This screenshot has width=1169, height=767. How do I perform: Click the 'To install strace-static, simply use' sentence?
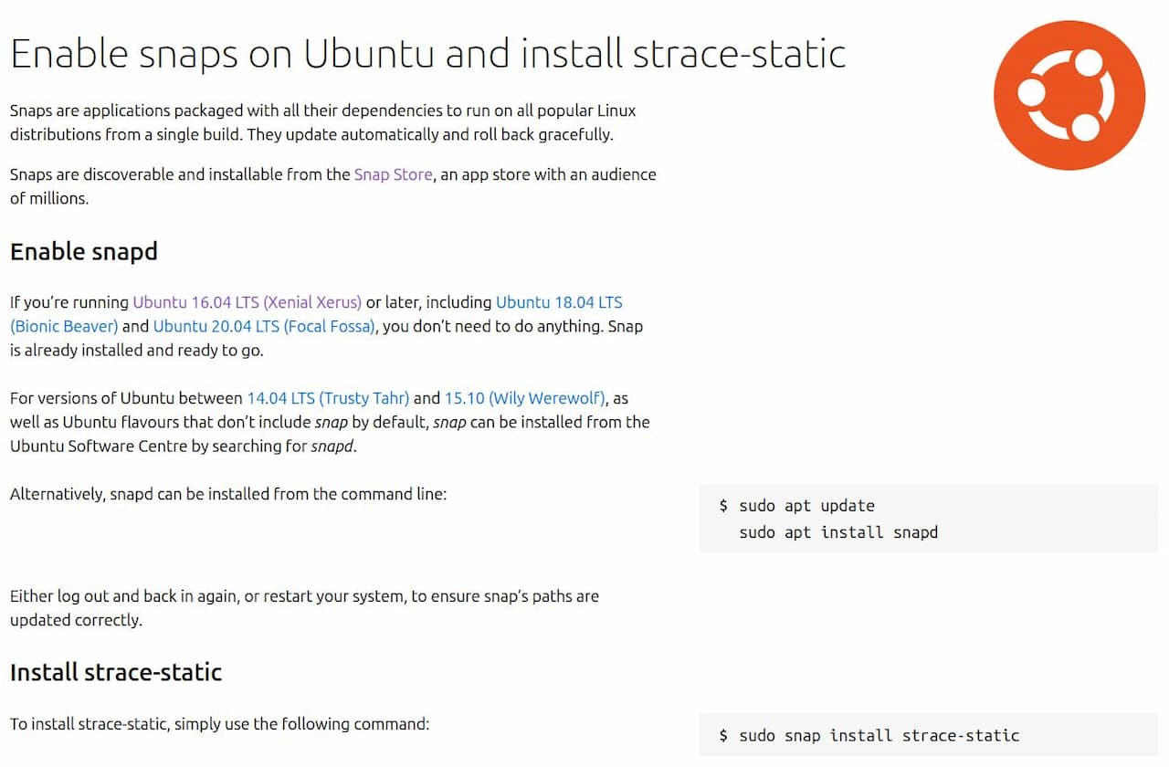coord(219,725)
